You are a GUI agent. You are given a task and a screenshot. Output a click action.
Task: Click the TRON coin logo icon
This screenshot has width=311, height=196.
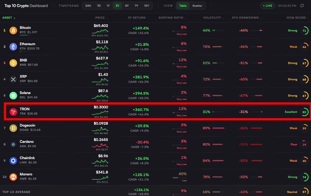click(13, 112)
